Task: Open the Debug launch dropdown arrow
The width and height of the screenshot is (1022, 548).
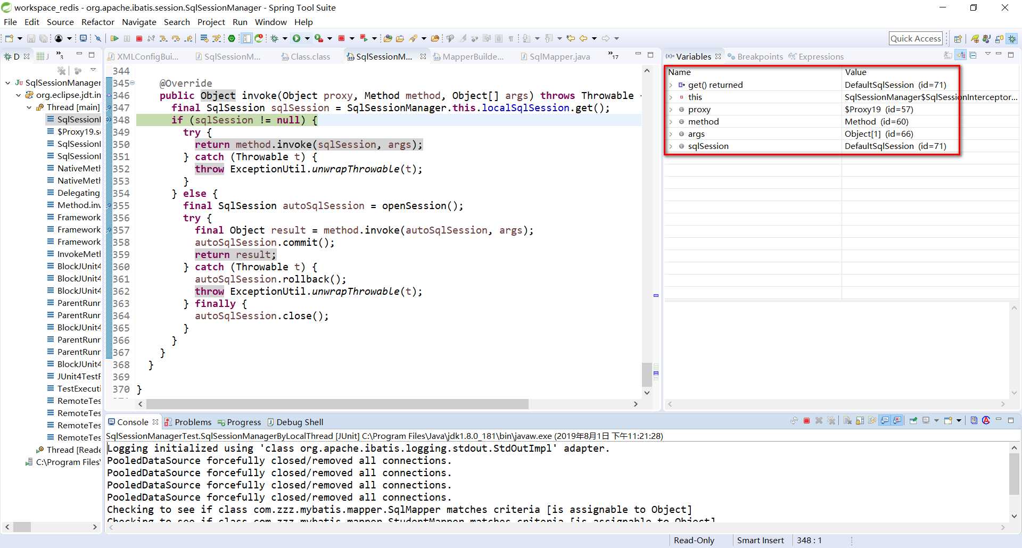Action: click(x=285, y=38)
